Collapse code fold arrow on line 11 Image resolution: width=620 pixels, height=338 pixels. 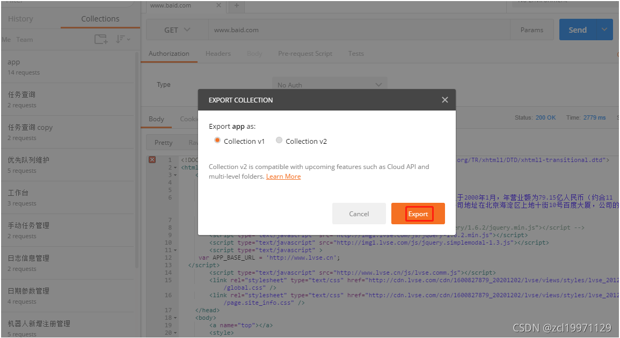click(176, 250)
